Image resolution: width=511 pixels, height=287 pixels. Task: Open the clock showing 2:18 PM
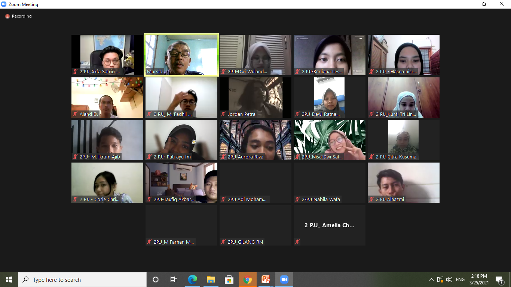point(479,280)
